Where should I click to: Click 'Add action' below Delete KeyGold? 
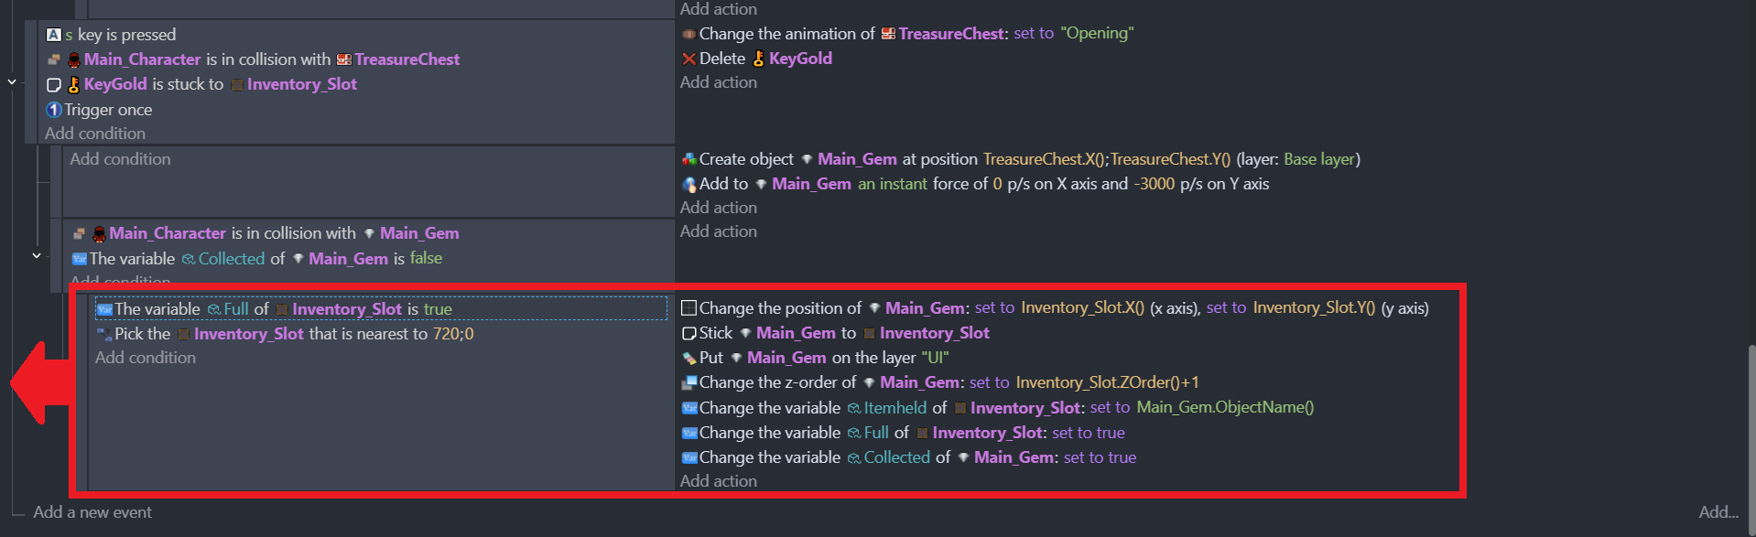[x=719, y=82]
